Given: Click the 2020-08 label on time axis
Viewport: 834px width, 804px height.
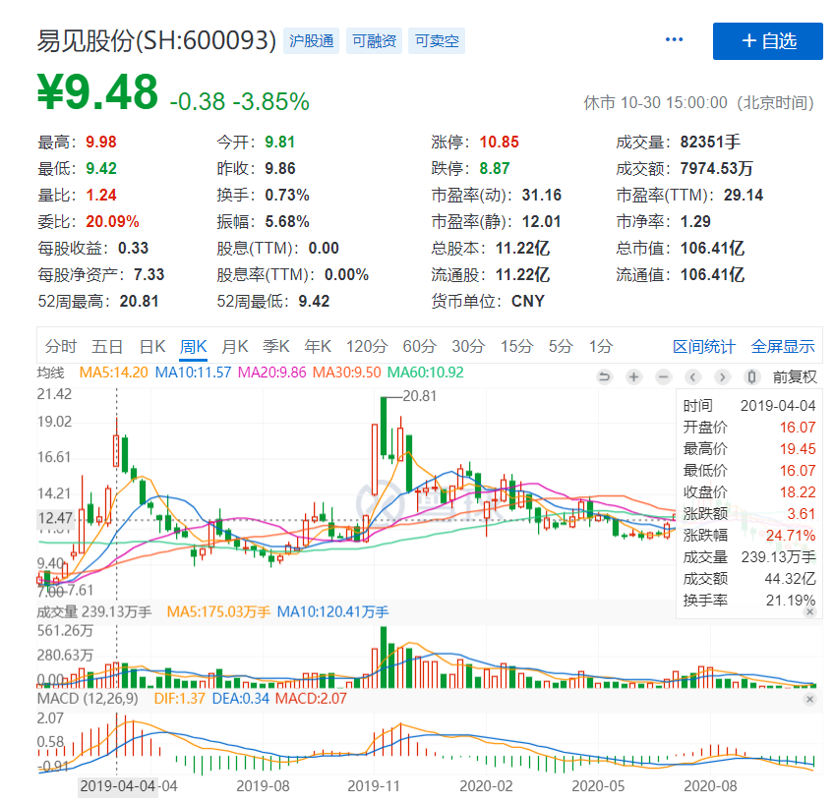Looking at the screenshot, I should pos(710,786).
